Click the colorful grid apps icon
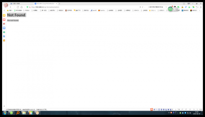This screenshot has width=205, height=117. pyautogui.click(x=193, y=7)
